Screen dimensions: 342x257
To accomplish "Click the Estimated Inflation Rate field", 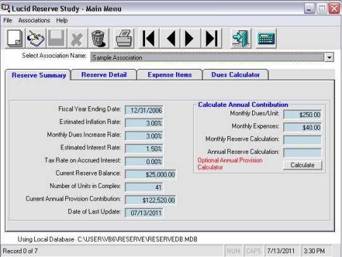I will coord(144,123).
